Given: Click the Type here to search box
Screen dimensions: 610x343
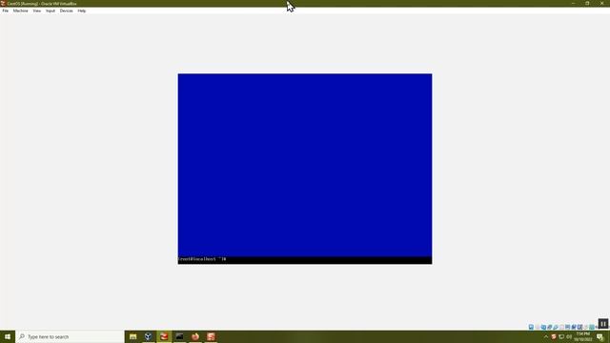Looking at the screenshot, I should [x=70, y=336].
